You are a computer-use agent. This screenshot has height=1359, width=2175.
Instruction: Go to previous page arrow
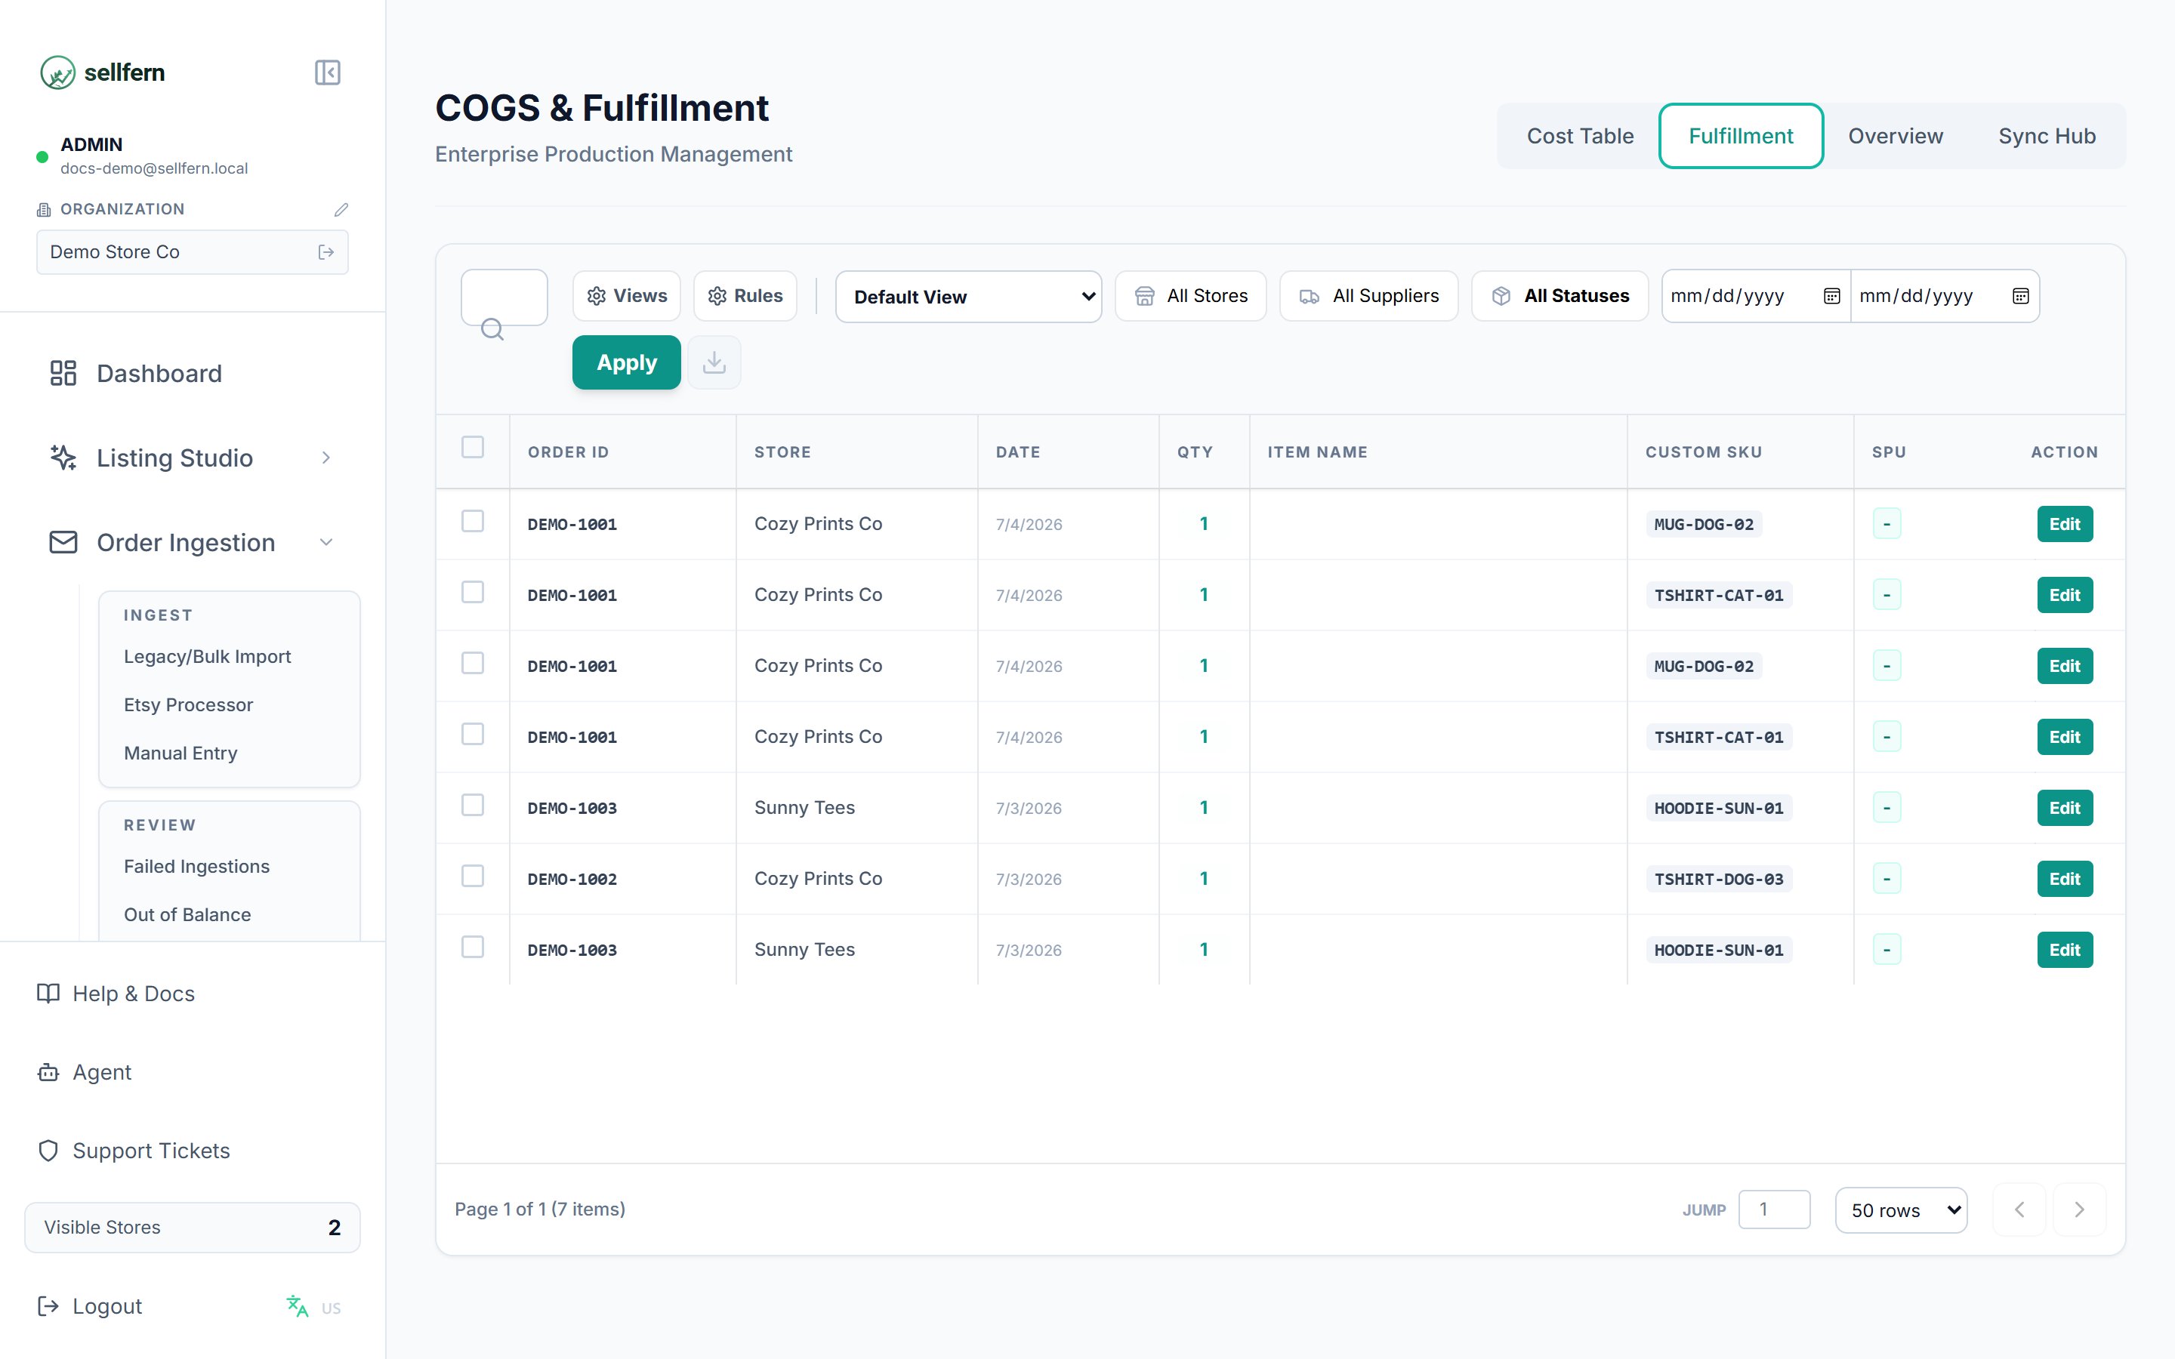tap(2019, 1210)
